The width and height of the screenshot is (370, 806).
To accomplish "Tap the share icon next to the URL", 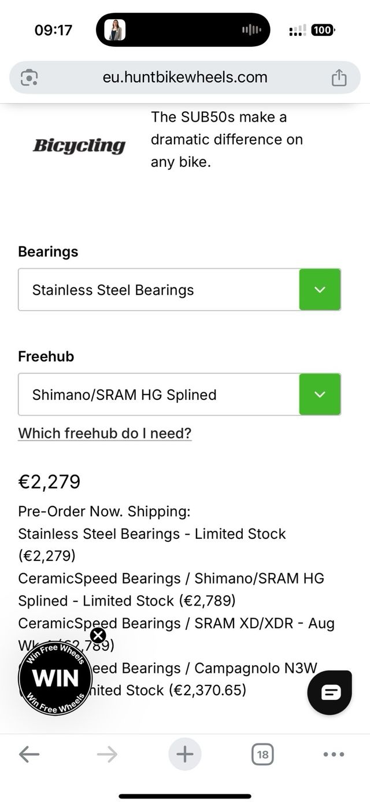I will tap(340, 76).
